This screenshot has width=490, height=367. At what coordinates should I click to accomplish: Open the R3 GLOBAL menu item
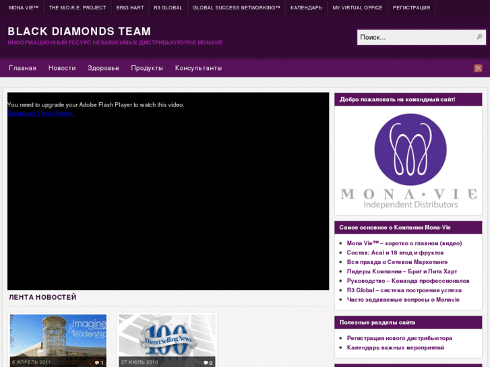coord(168,7)
